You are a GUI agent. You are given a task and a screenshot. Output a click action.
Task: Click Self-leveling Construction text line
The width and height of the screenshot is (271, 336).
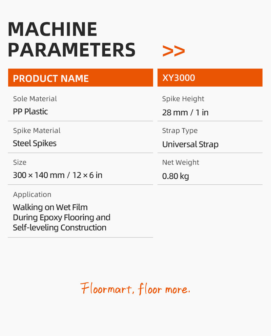[60, 228]
